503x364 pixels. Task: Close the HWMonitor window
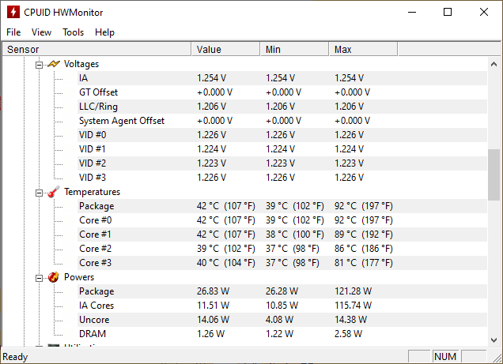[484, 12]
